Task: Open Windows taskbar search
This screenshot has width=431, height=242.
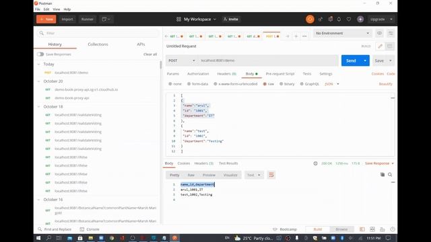Action: tap(48, 238)
